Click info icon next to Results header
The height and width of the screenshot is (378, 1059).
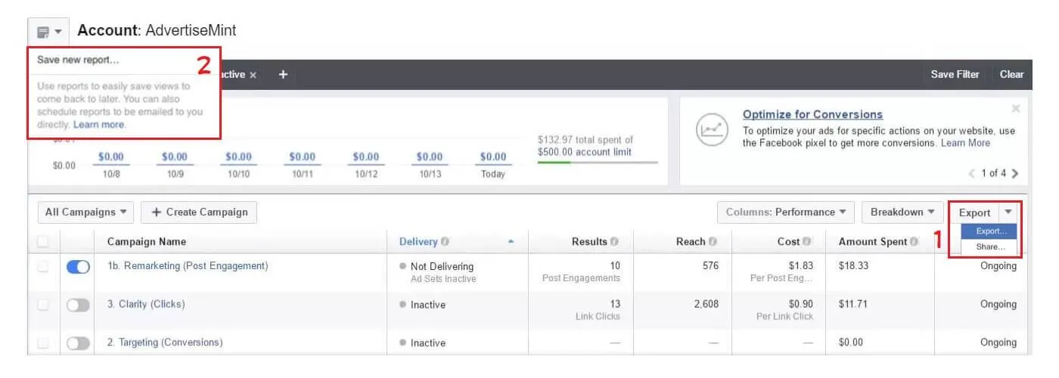(x=614, y=242)
